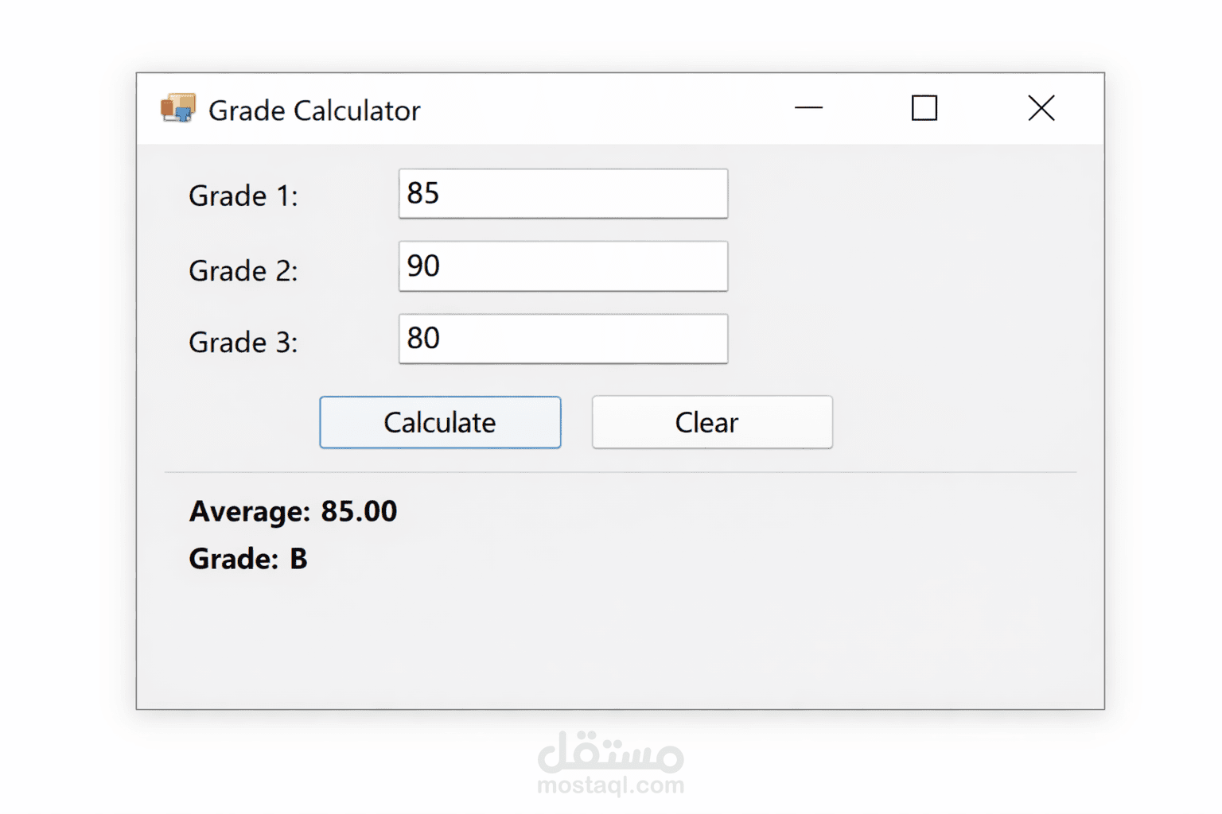Click the Average: 85.00 result text
This screenshot has width=1222, height=814.
[x=292, y=511]
